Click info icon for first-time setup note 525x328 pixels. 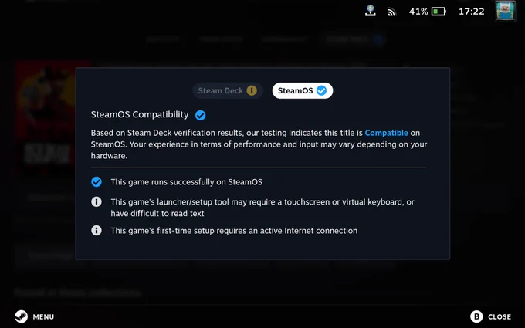97,231
